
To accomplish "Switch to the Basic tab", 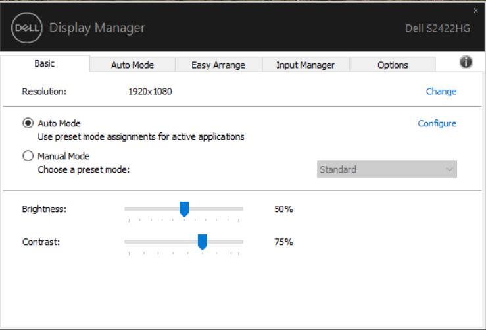I will point(45,64).
